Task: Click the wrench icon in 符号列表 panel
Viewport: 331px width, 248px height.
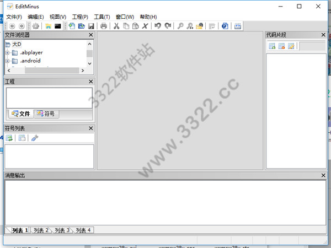Action: click(x=35, y=138)
